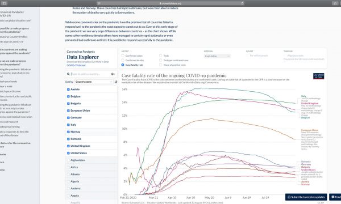341x204 pixels.
Task: Toggle the Safari sidebar button
Action: [4, 3]
